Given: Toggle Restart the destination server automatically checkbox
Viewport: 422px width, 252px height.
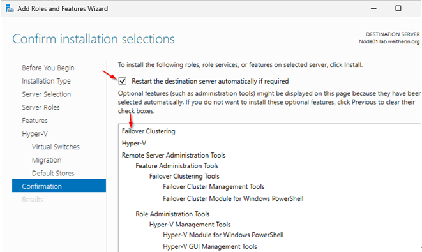Looking at the screenshot, I should tap(123, 81).
